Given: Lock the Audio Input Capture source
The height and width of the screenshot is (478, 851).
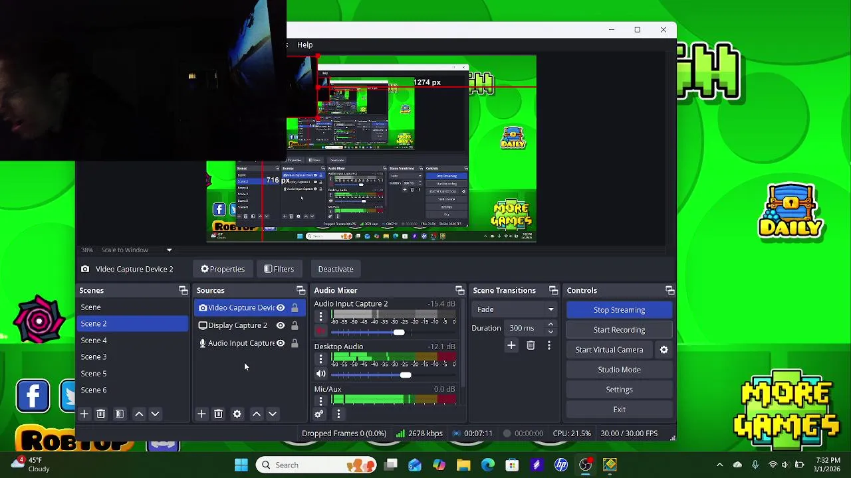Looking at the screenshot, I should point(295,343).
